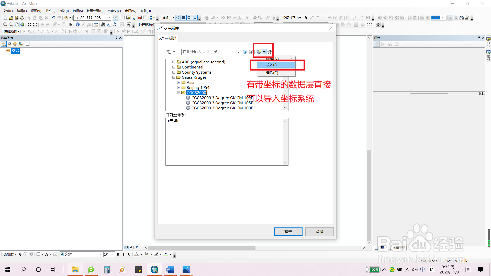Image resolution: width=491 pixels, height=276 pixels.
Task: Choose 导入(I)... from the context menu
Action: (x=273, y=65)
